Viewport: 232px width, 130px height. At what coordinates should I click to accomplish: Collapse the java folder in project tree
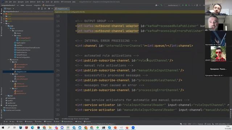[8, 28]
